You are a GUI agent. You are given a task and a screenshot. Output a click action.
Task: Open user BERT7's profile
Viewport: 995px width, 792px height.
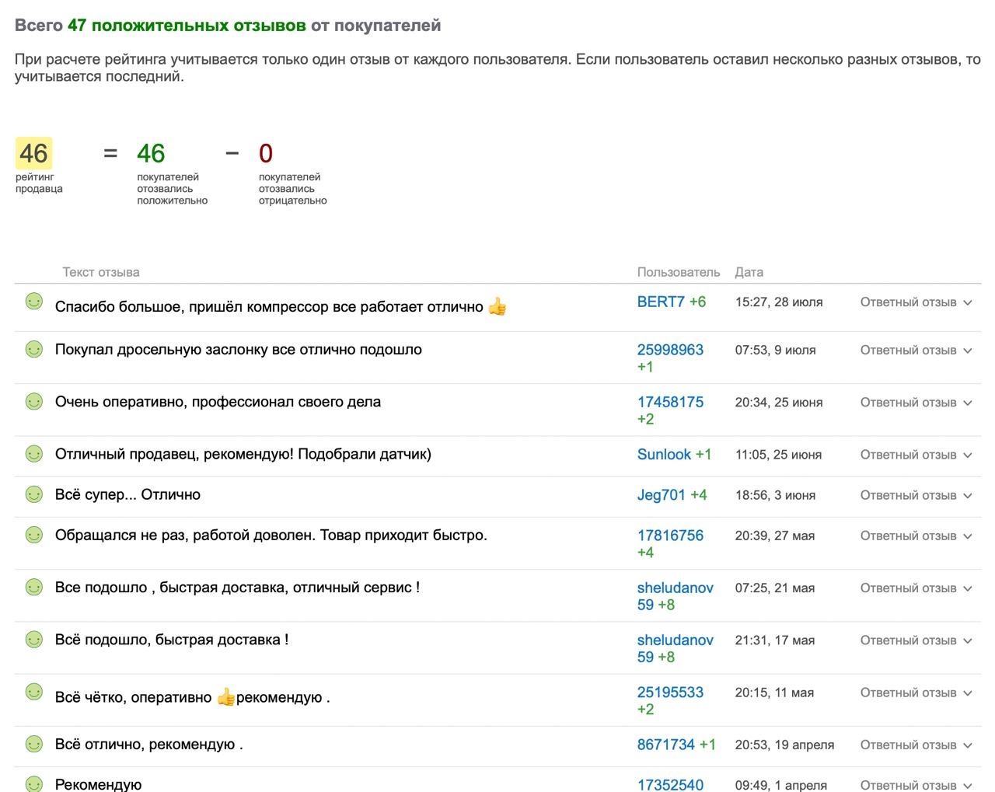[661, 302]
